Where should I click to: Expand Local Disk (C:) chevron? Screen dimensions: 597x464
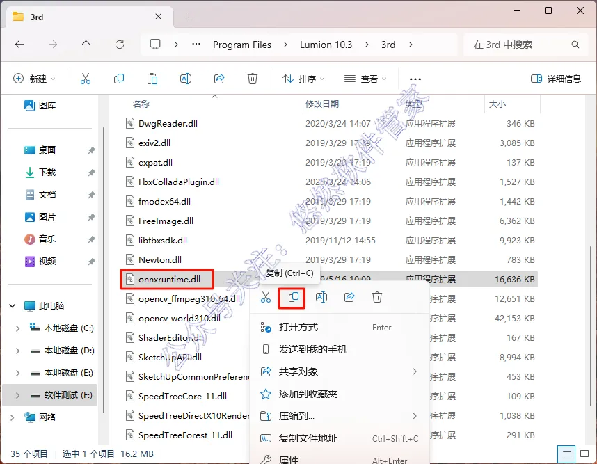[17, 328]
